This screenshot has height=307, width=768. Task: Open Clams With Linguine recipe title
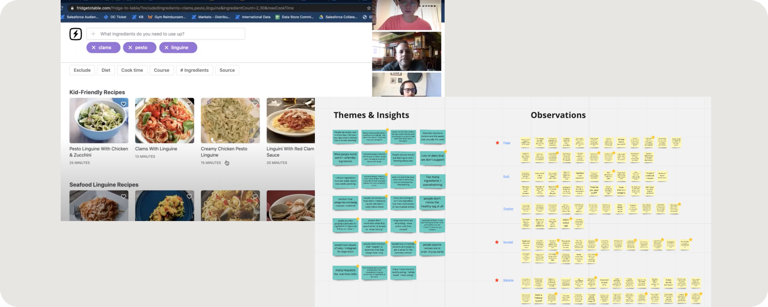point(156,149)
